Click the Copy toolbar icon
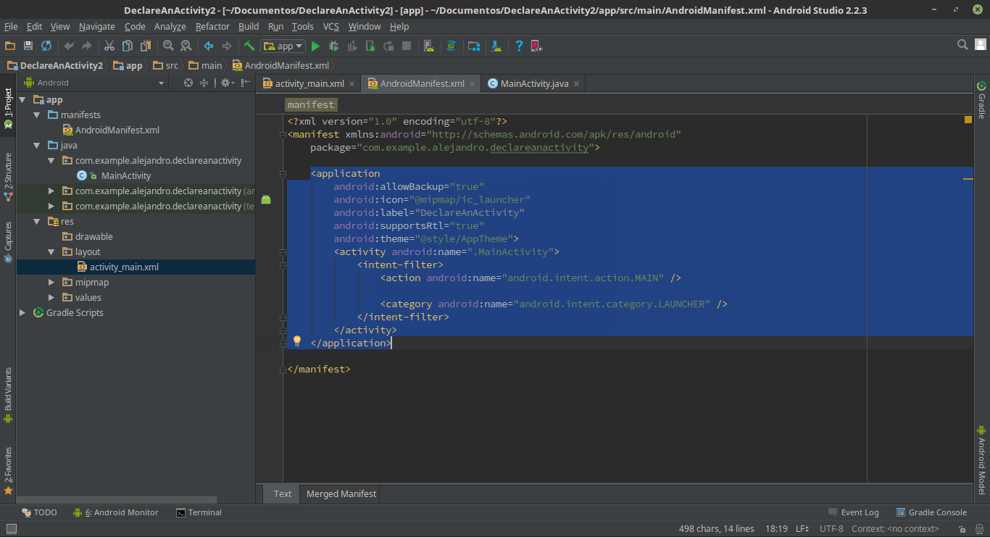This screenshot has width=990, height=537. [128, 46]
